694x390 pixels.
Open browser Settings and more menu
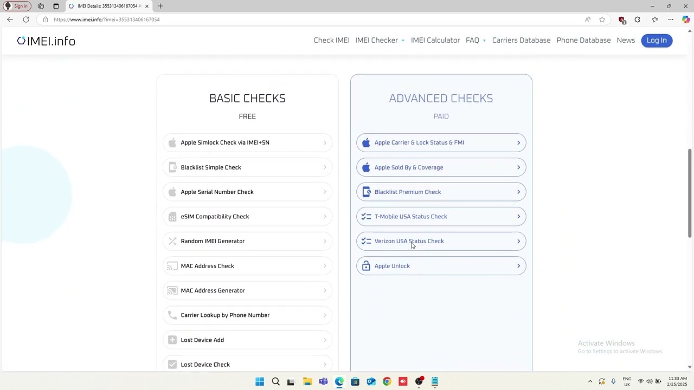[x=671, y=19]
